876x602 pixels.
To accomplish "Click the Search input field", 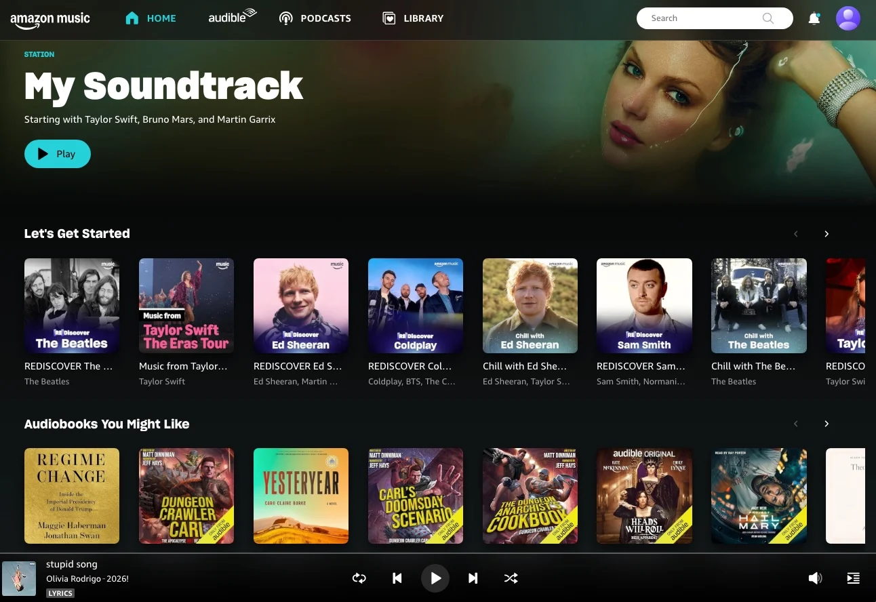I will pos(715,18).
